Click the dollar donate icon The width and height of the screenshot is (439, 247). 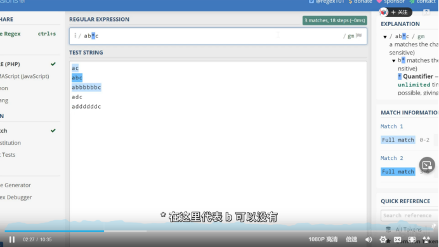click(351, 2)
